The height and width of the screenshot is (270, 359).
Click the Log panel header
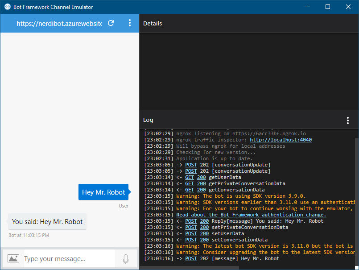pyautogui.click(x=249, y=120)
